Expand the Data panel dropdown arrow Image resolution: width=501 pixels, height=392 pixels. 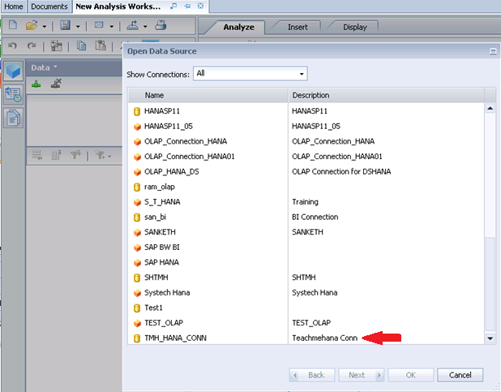pos(56,67)
